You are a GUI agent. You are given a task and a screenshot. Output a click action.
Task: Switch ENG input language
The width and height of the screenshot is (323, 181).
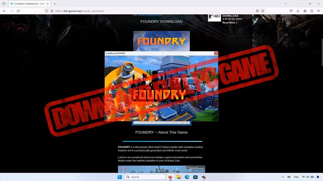coord(296,177)
